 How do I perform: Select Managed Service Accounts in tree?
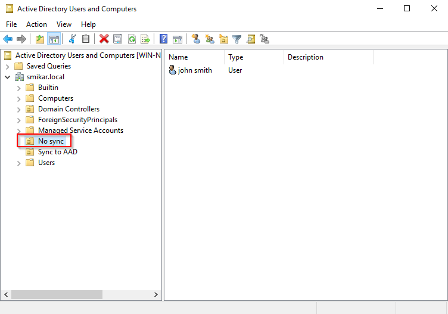[x=81, y=130]
